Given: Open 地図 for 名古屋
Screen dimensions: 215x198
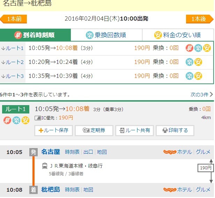Looking at the screenshot, I should point(102,152).
